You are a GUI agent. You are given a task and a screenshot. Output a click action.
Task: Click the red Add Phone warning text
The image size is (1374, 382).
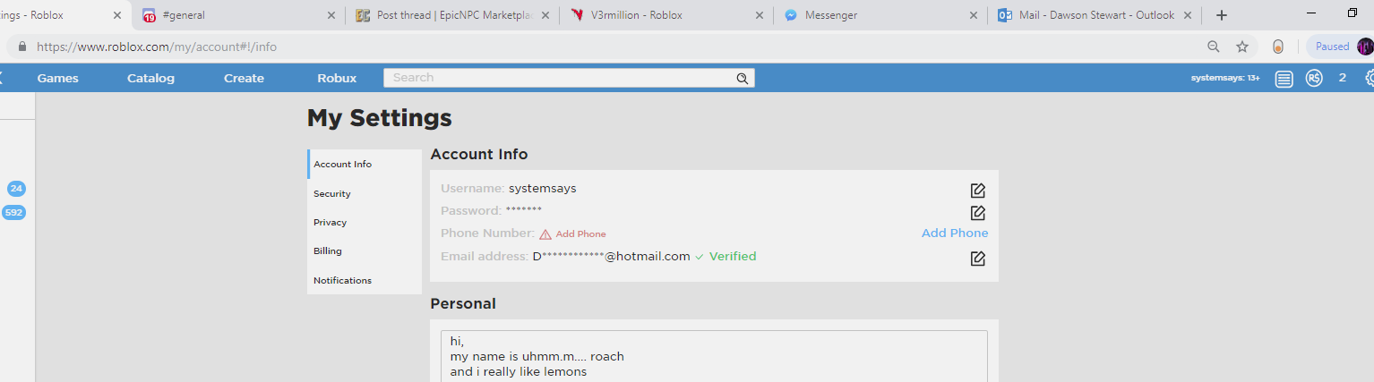click(x=580, y=234)
